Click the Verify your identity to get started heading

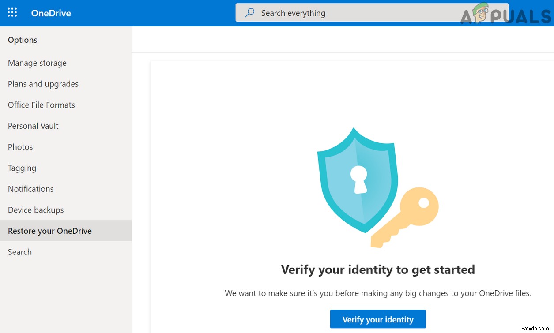[x=378, y=269]
